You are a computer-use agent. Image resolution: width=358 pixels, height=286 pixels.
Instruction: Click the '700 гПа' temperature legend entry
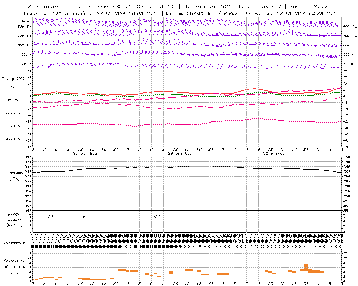tap(13, 126)
